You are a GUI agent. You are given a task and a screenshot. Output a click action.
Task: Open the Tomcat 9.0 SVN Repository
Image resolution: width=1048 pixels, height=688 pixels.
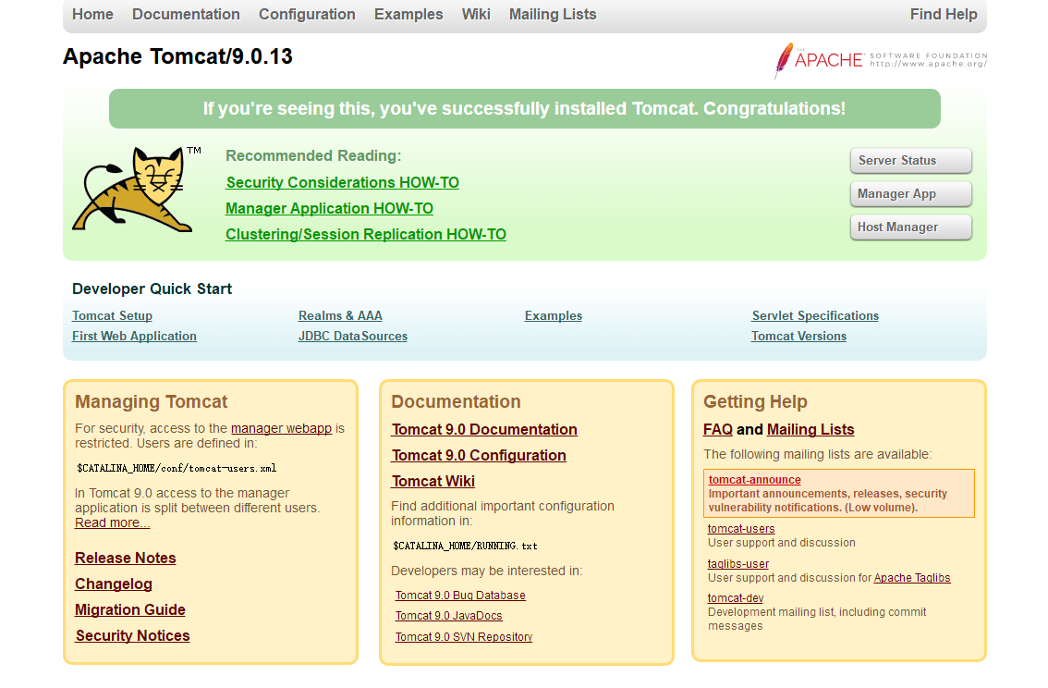pos(463,636)
